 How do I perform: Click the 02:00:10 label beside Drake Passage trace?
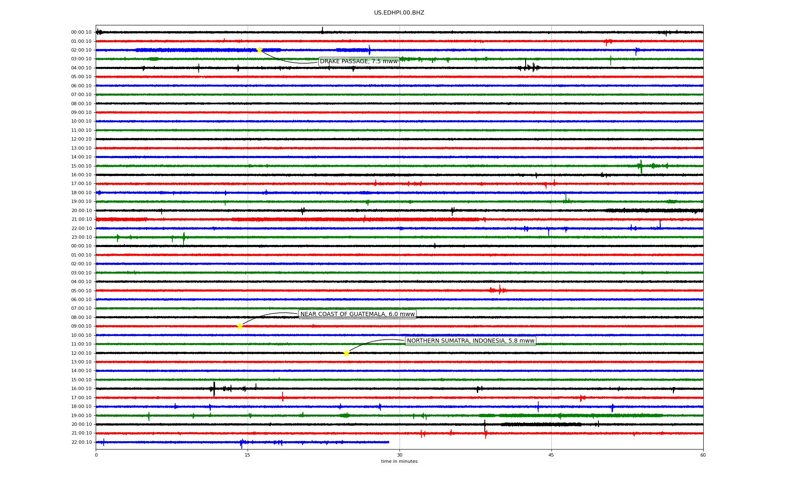pos(81,50)
